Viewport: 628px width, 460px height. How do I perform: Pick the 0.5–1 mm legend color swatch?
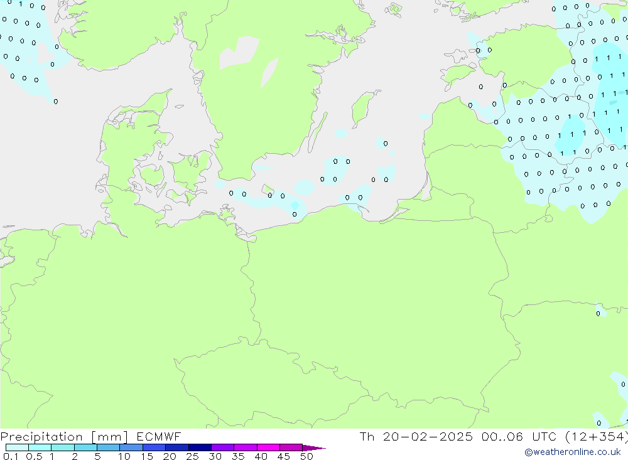[x=40, y=447]
